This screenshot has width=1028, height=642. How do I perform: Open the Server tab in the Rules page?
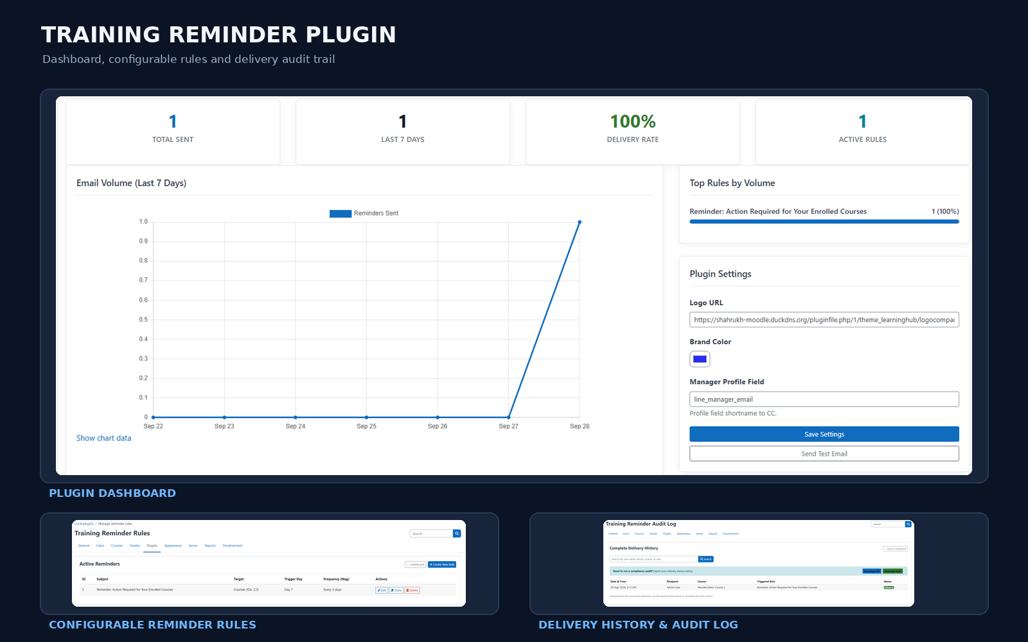point(193,546)
